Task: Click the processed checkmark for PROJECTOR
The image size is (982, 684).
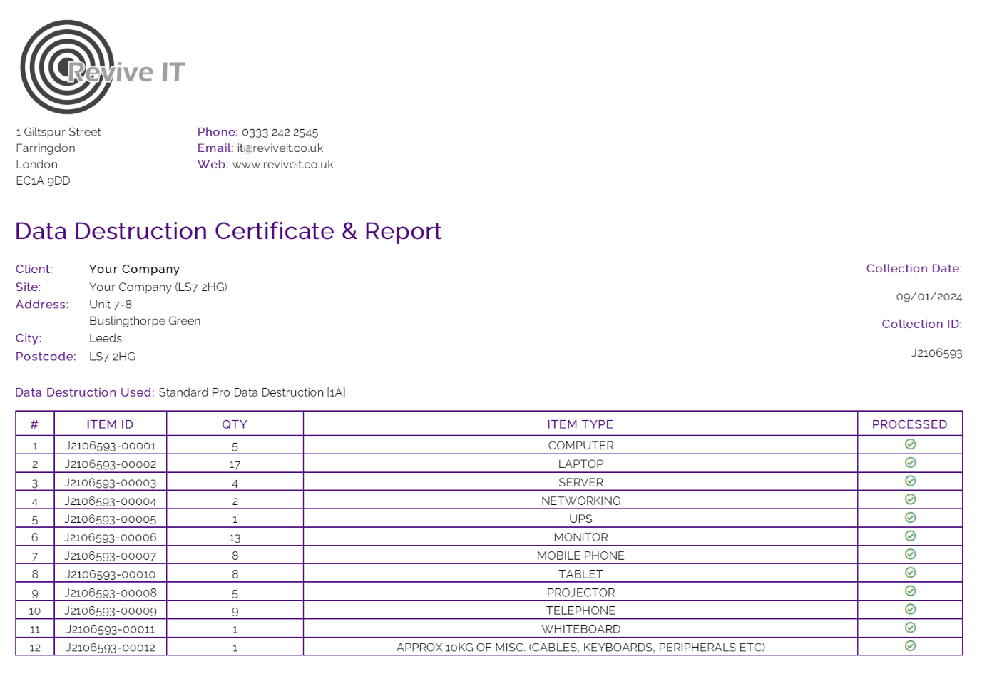Action: 911,592
